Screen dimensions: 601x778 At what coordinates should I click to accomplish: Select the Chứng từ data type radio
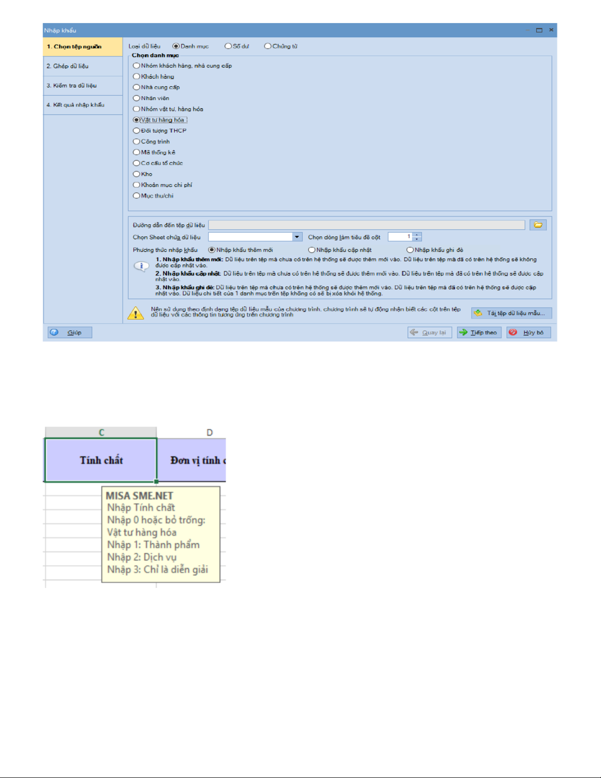coord(267,46)
